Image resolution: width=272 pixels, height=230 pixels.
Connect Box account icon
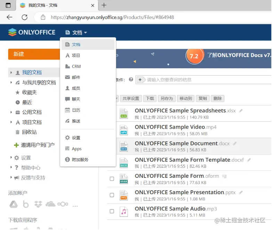coord(26,204)
